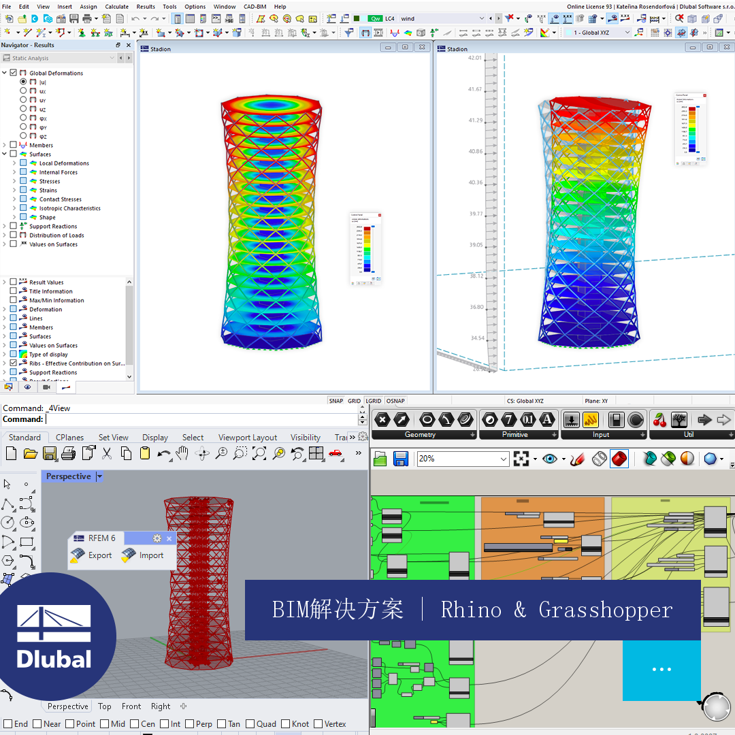Save Grasshopper definition with blue floppy icon

pyautogui.click(x=401, y=459)
